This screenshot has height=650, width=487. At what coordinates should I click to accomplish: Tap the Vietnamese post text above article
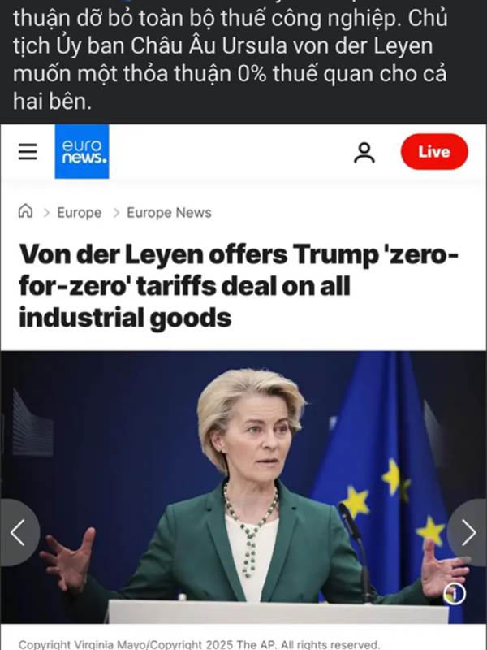click(231, 58)
